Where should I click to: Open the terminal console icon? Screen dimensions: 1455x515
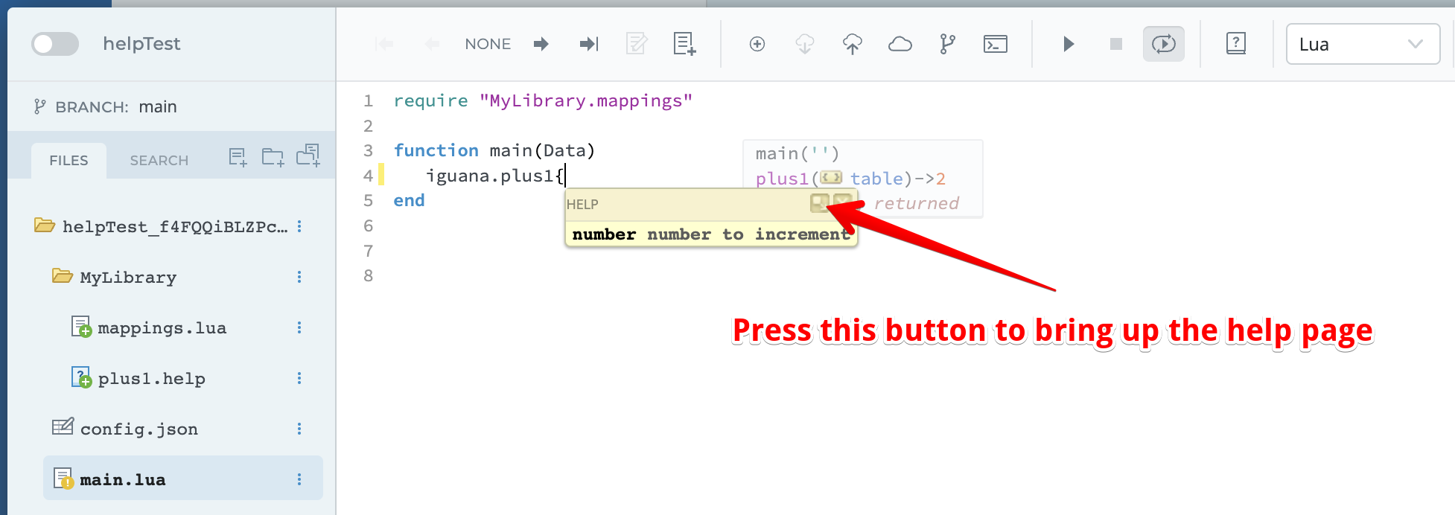(x=995, y=44)
